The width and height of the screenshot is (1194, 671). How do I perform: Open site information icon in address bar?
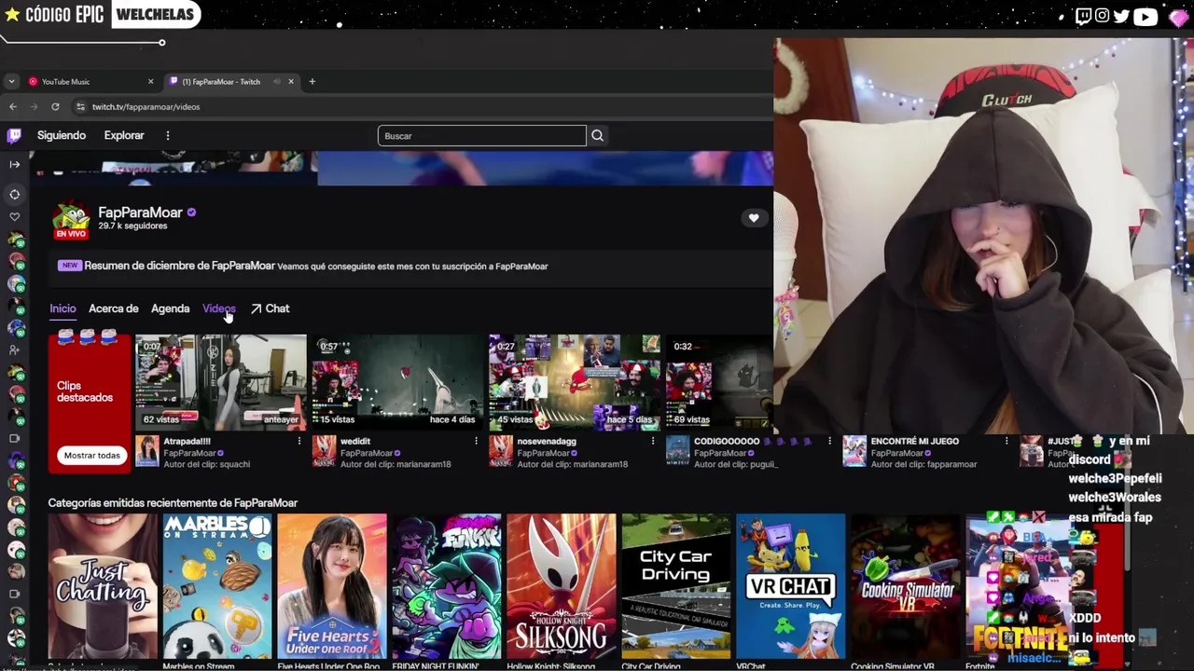[80, 107]
